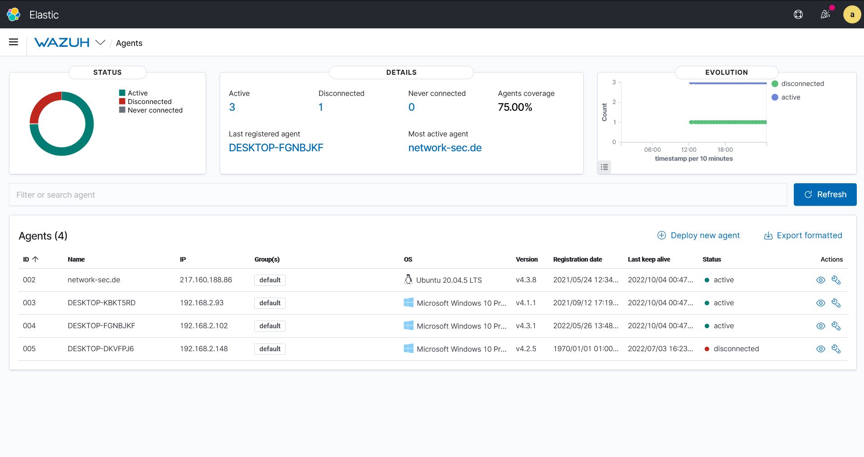The width and height of the screenshot is (864, 457).
Task: Sort by Version column header
Action: point(526,259)
